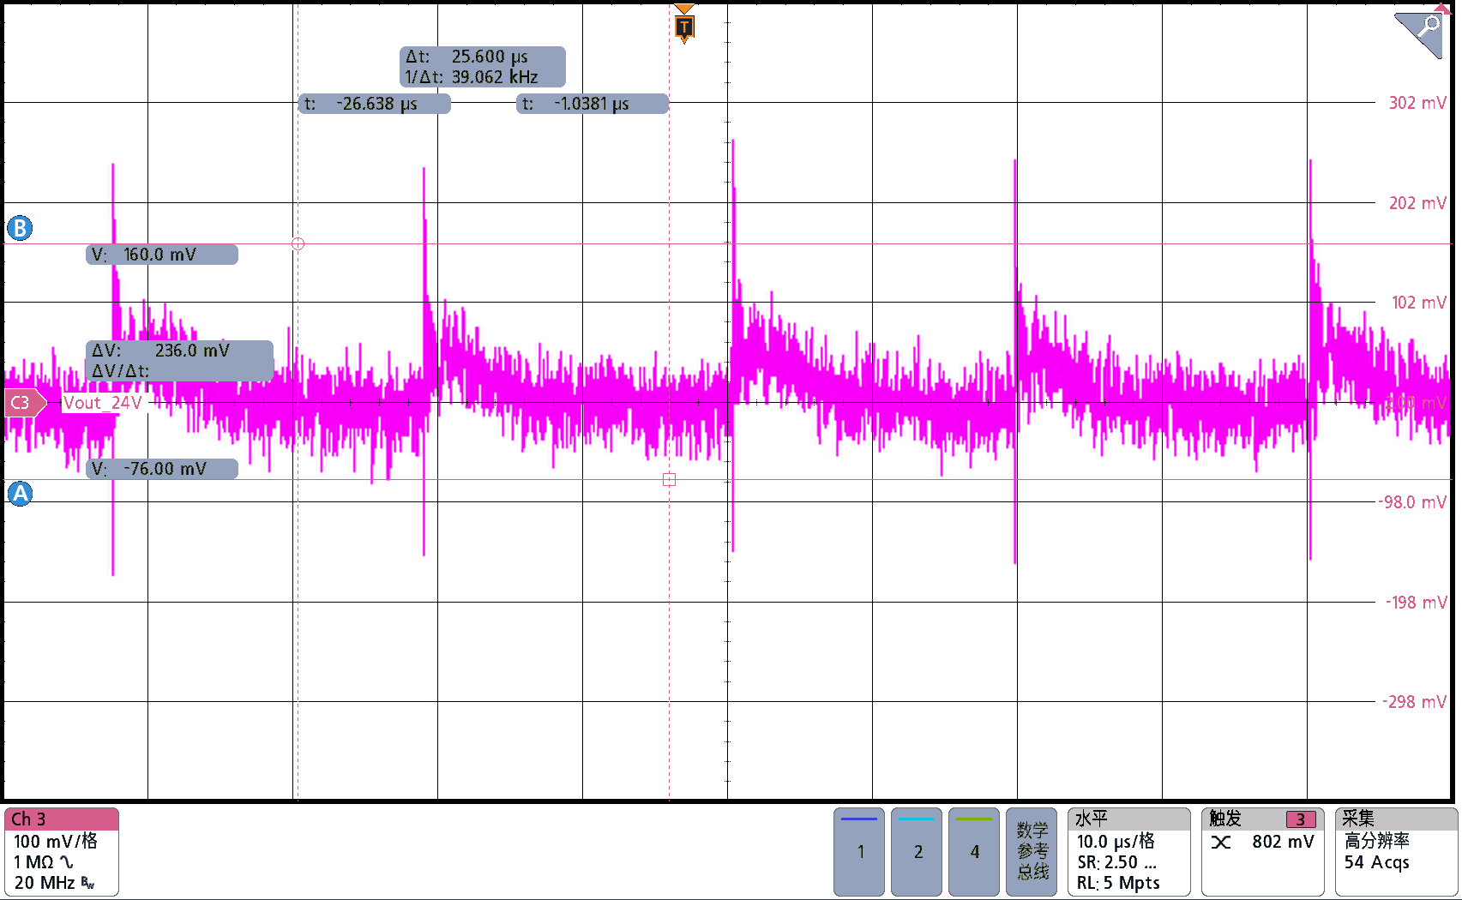
Task: Click the 1 MΩ coupling indicator
Action: [x=43, y=862]
